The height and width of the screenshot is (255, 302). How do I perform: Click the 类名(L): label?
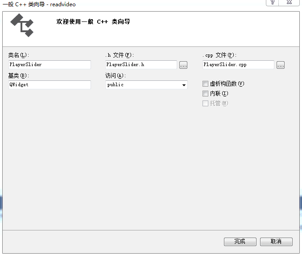click(x=18, y=55)
